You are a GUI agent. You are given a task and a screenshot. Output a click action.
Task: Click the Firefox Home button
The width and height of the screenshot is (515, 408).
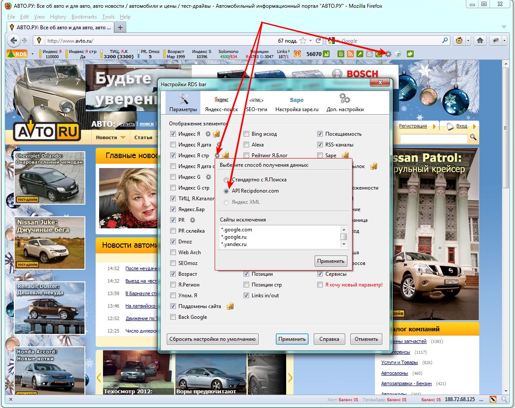pos(480,40)
